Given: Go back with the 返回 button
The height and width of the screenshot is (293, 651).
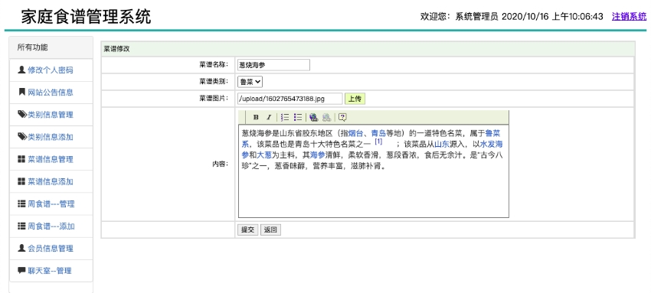Looking at the screenshot, I should (270, 230).
